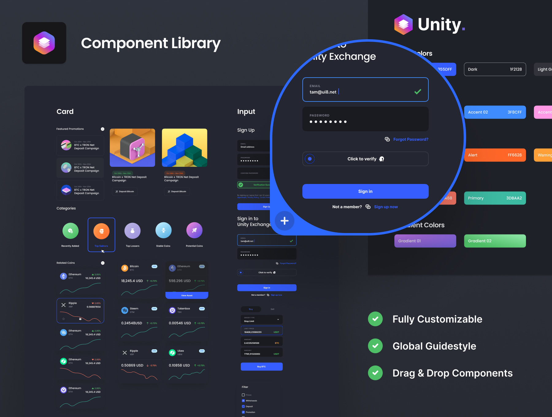Image resolution: width=552 pixels, height=417 pixels.
Task: Select the Gradient 02 green swatch
Action: (x=495, y=241)
